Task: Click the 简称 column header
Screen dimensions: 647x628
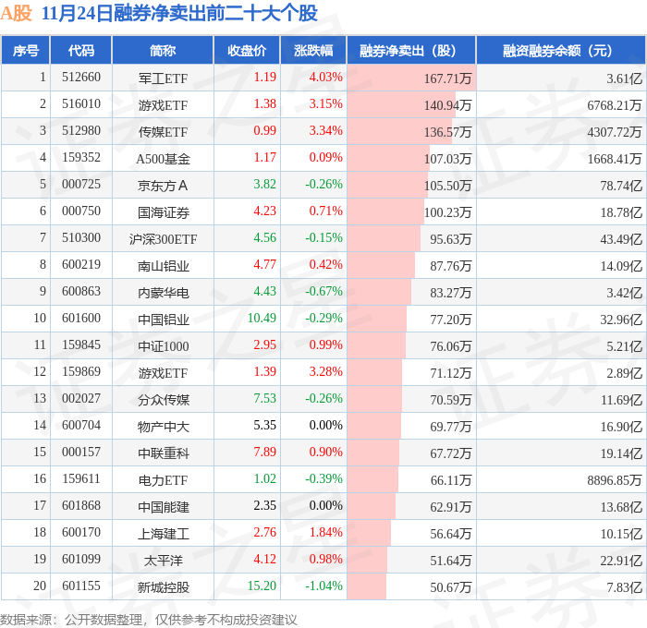Action: click(x=163, y=50)
